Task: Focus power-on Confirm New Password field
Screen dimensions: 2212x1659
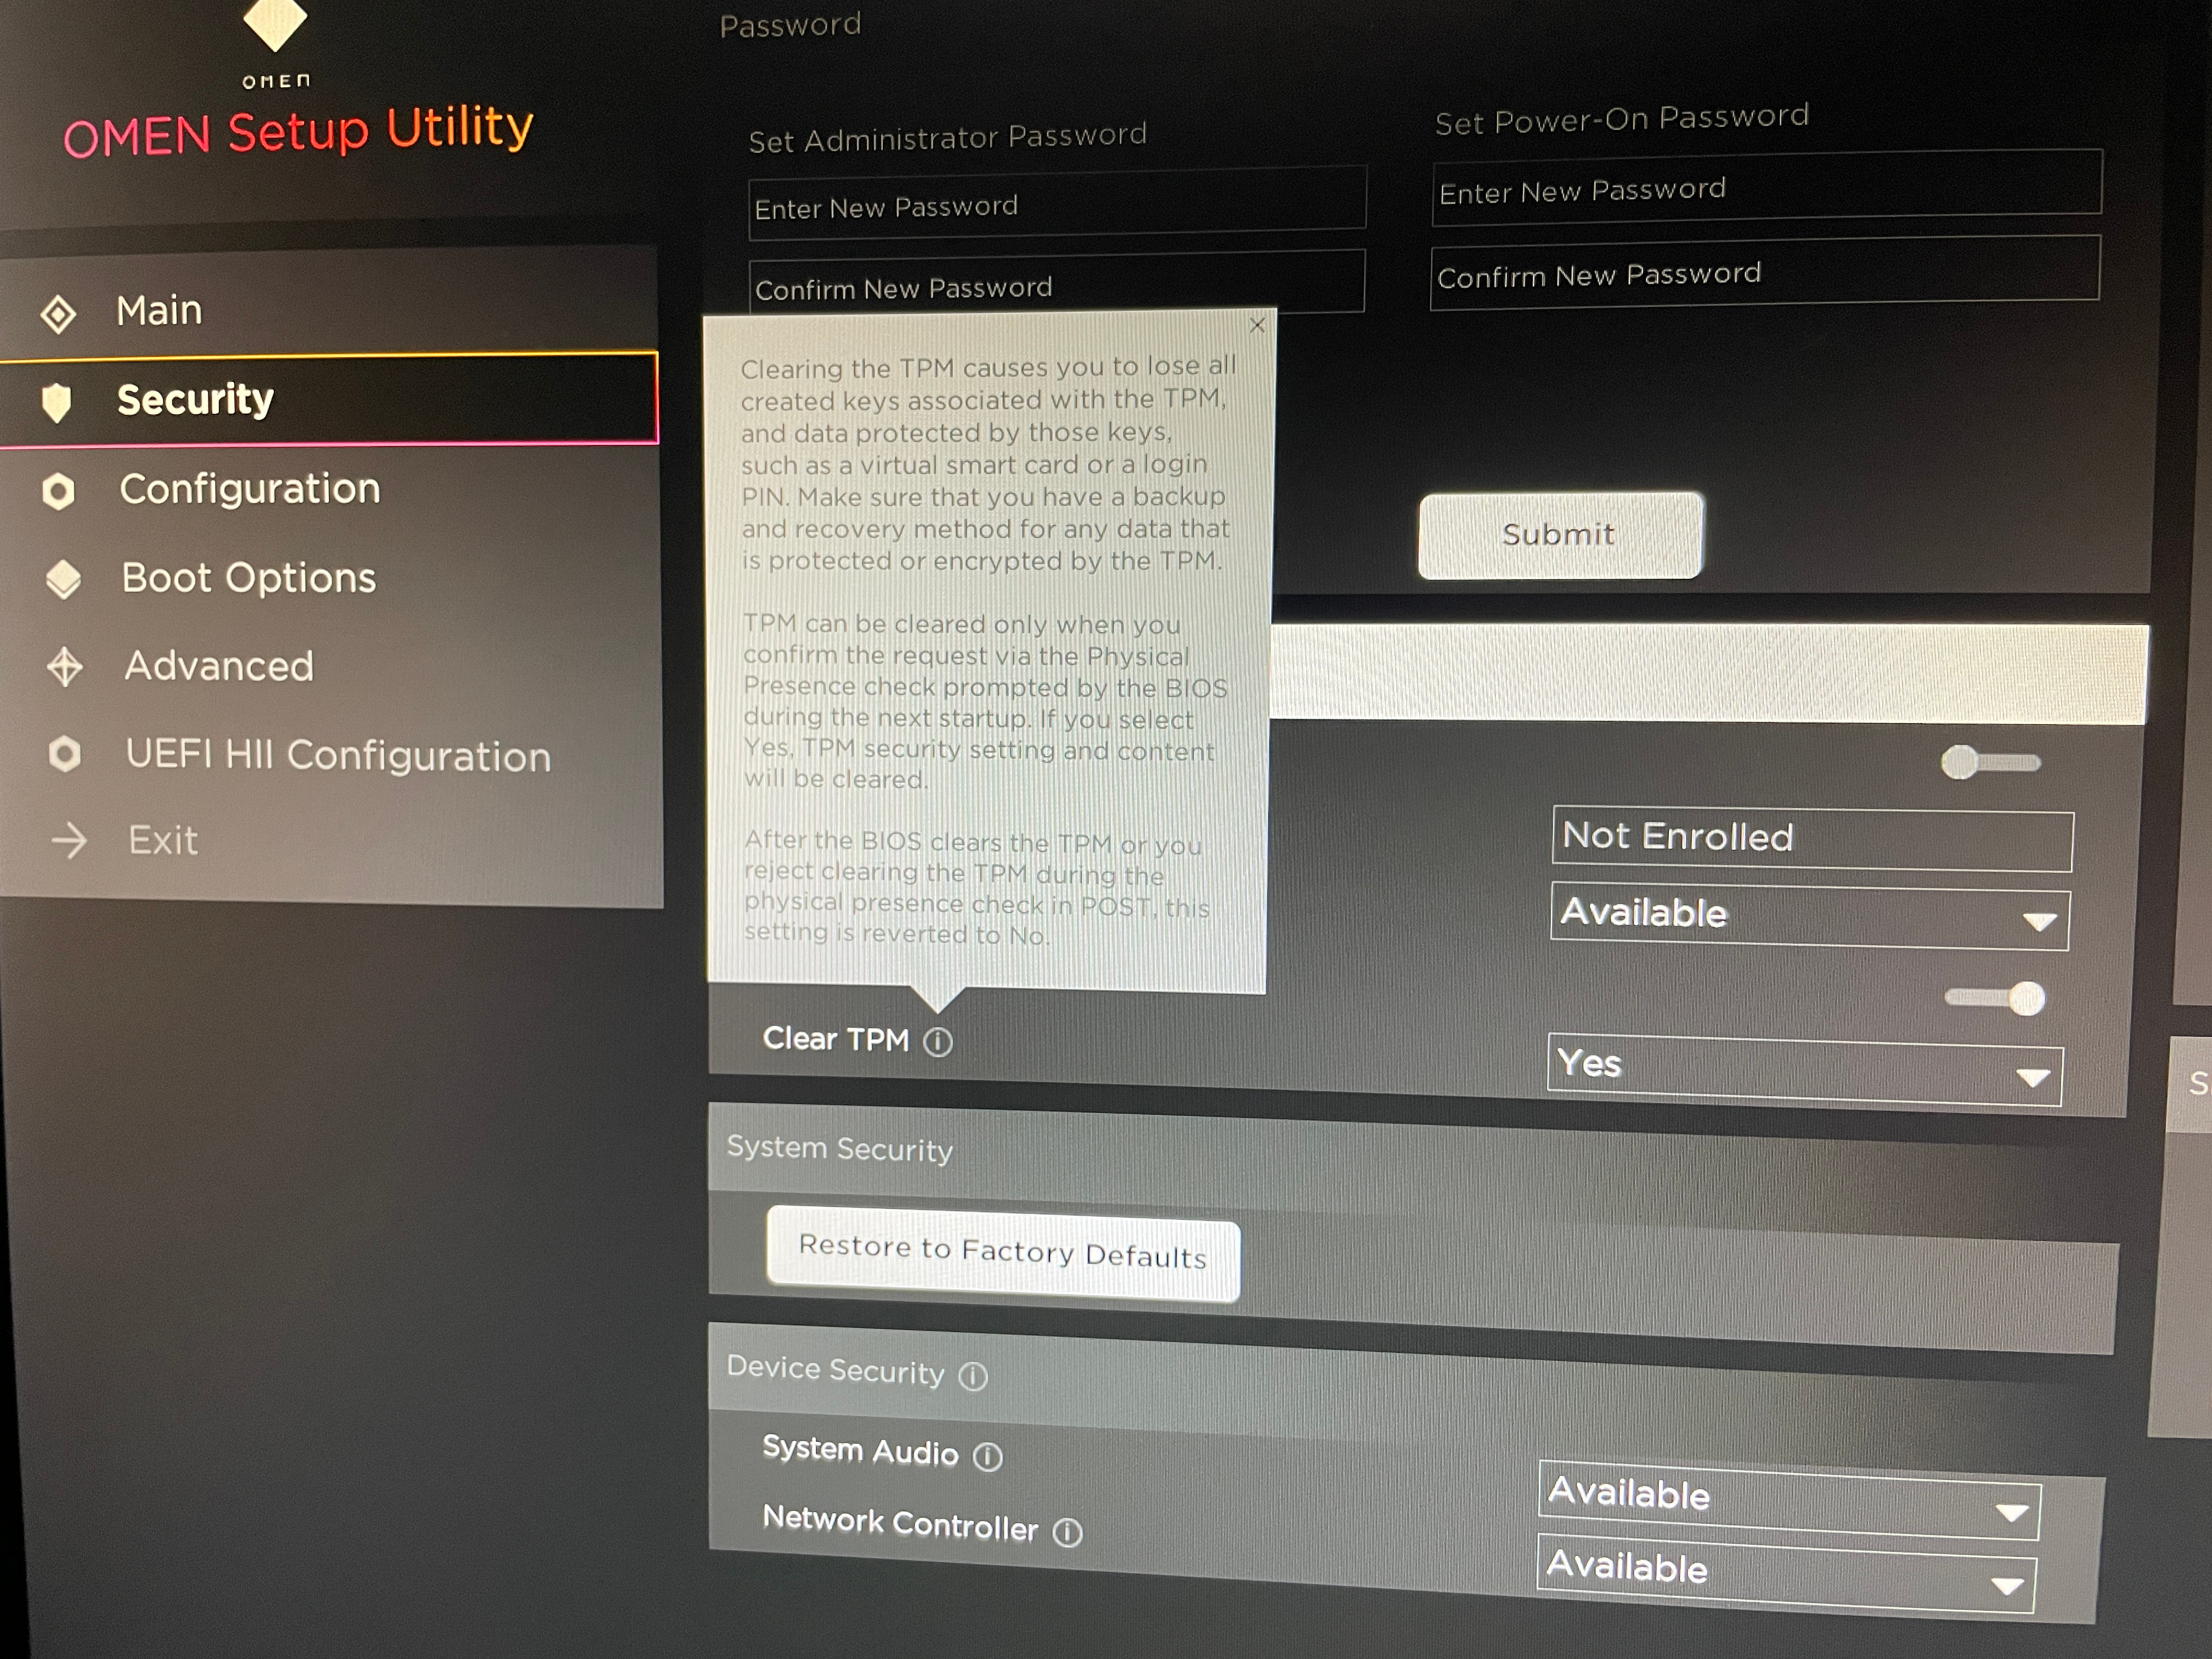Action: (x=1765, y=272)
